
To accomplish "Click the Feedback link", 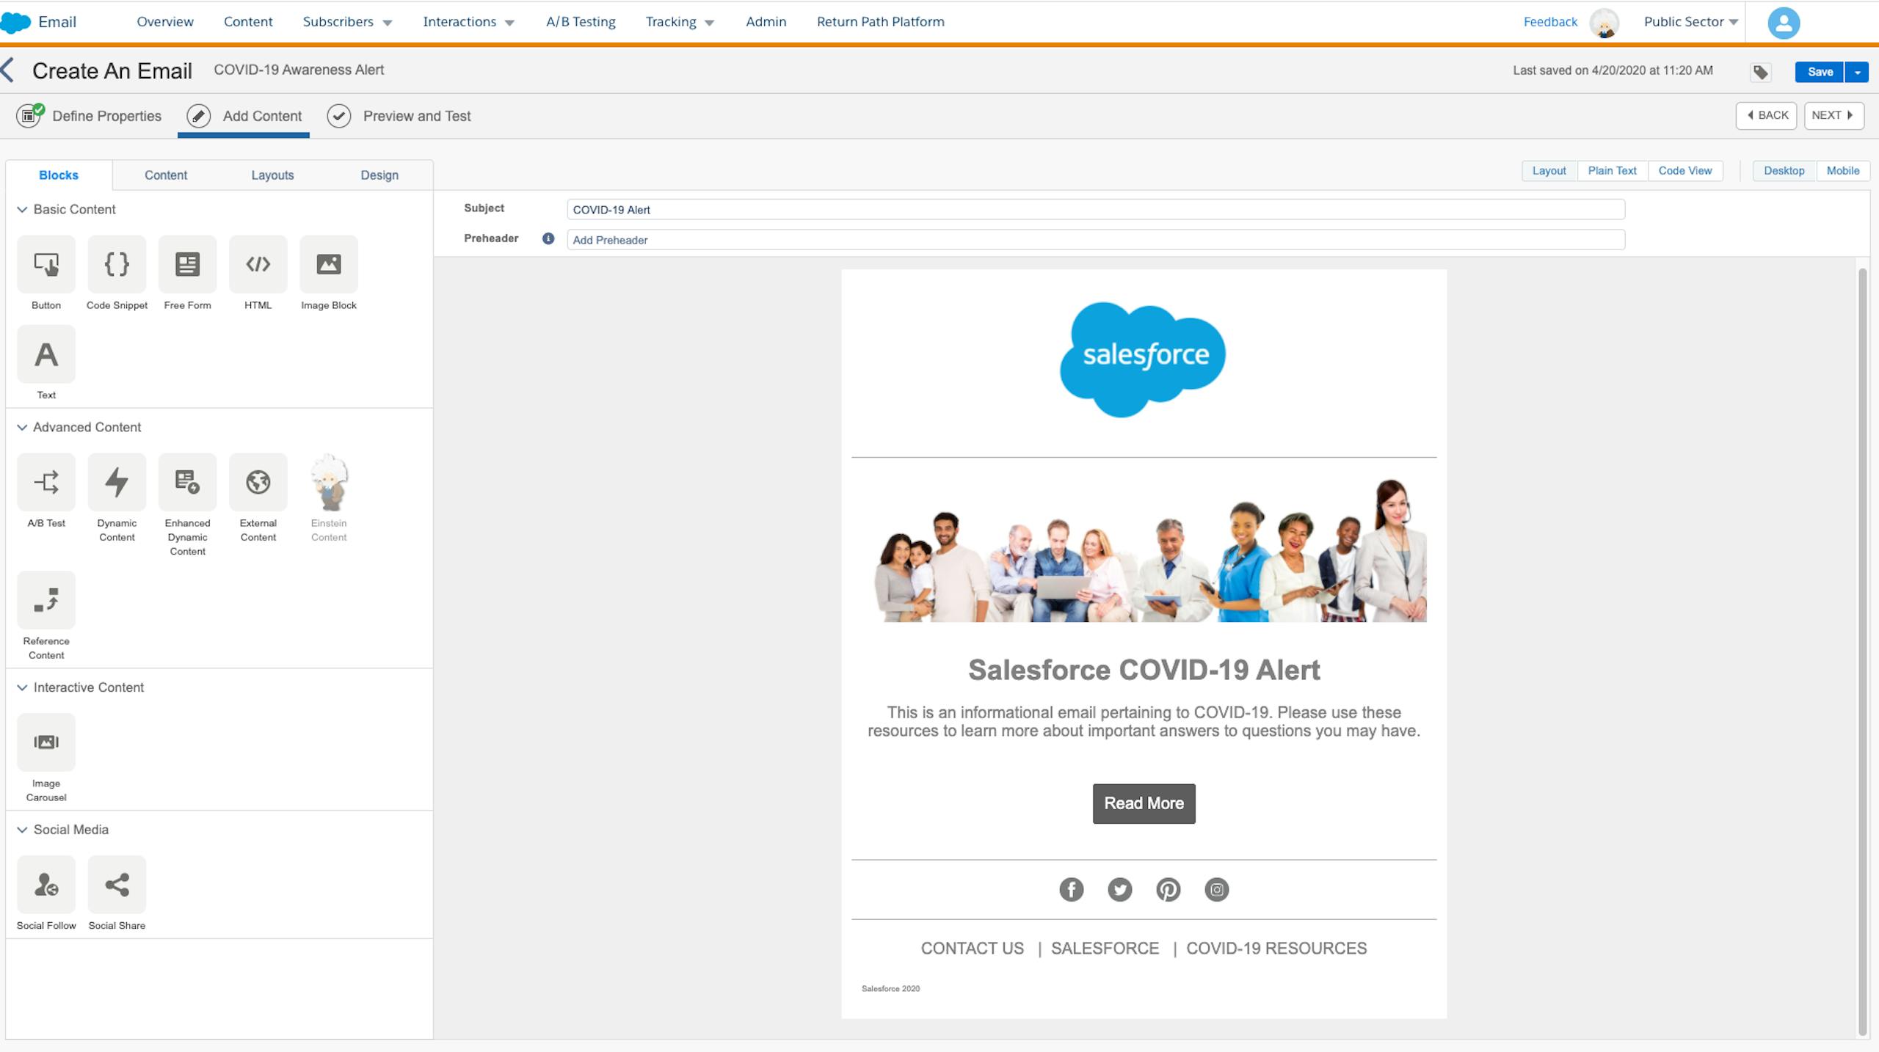I will pos(1550,22).
